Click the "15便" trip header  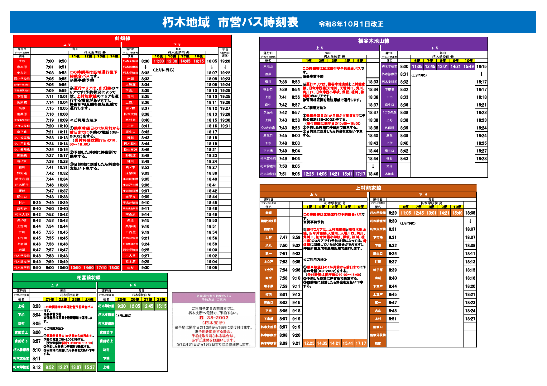click(159, 56)
